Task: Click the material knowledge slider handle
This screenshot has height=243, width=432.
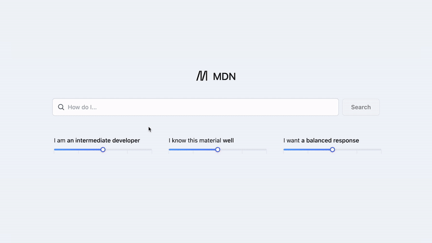Action: (x=218, y=150)
